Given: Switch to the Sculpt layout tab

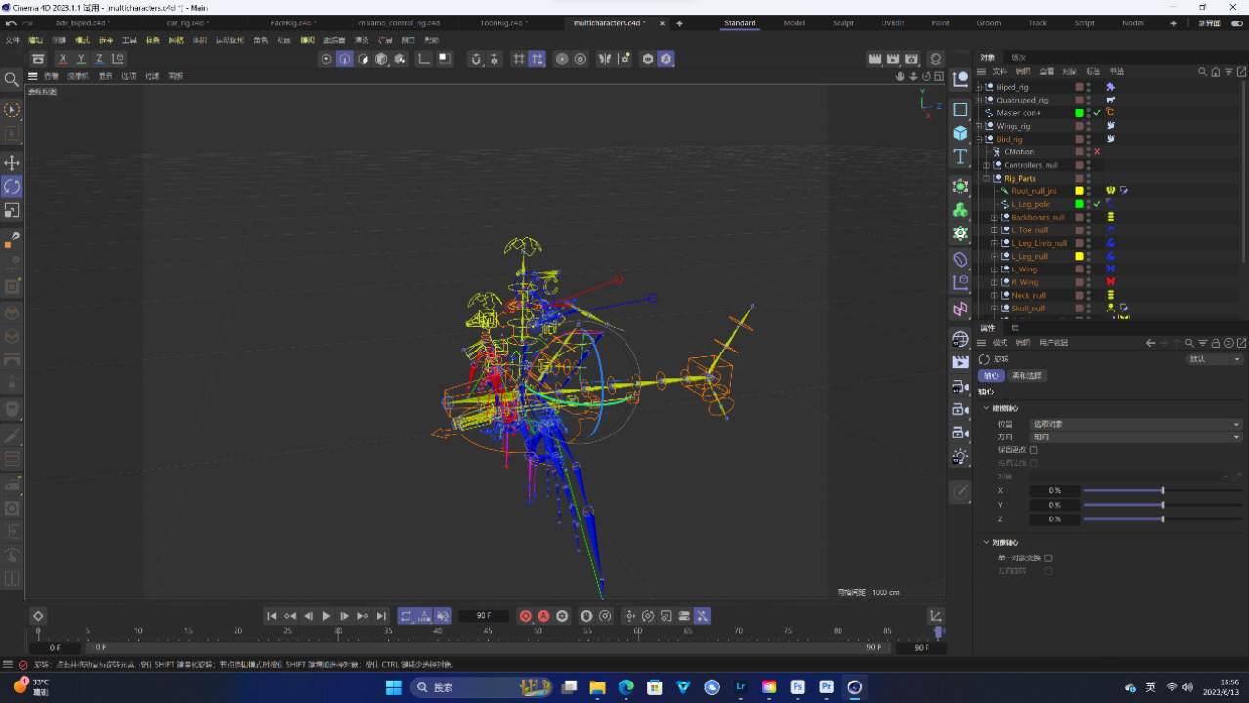Looking at the screenshot, I should (842, 23).
